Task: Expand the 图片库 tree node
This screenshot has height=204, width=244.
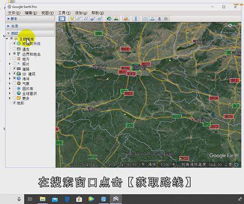Action: click(10, 88)
